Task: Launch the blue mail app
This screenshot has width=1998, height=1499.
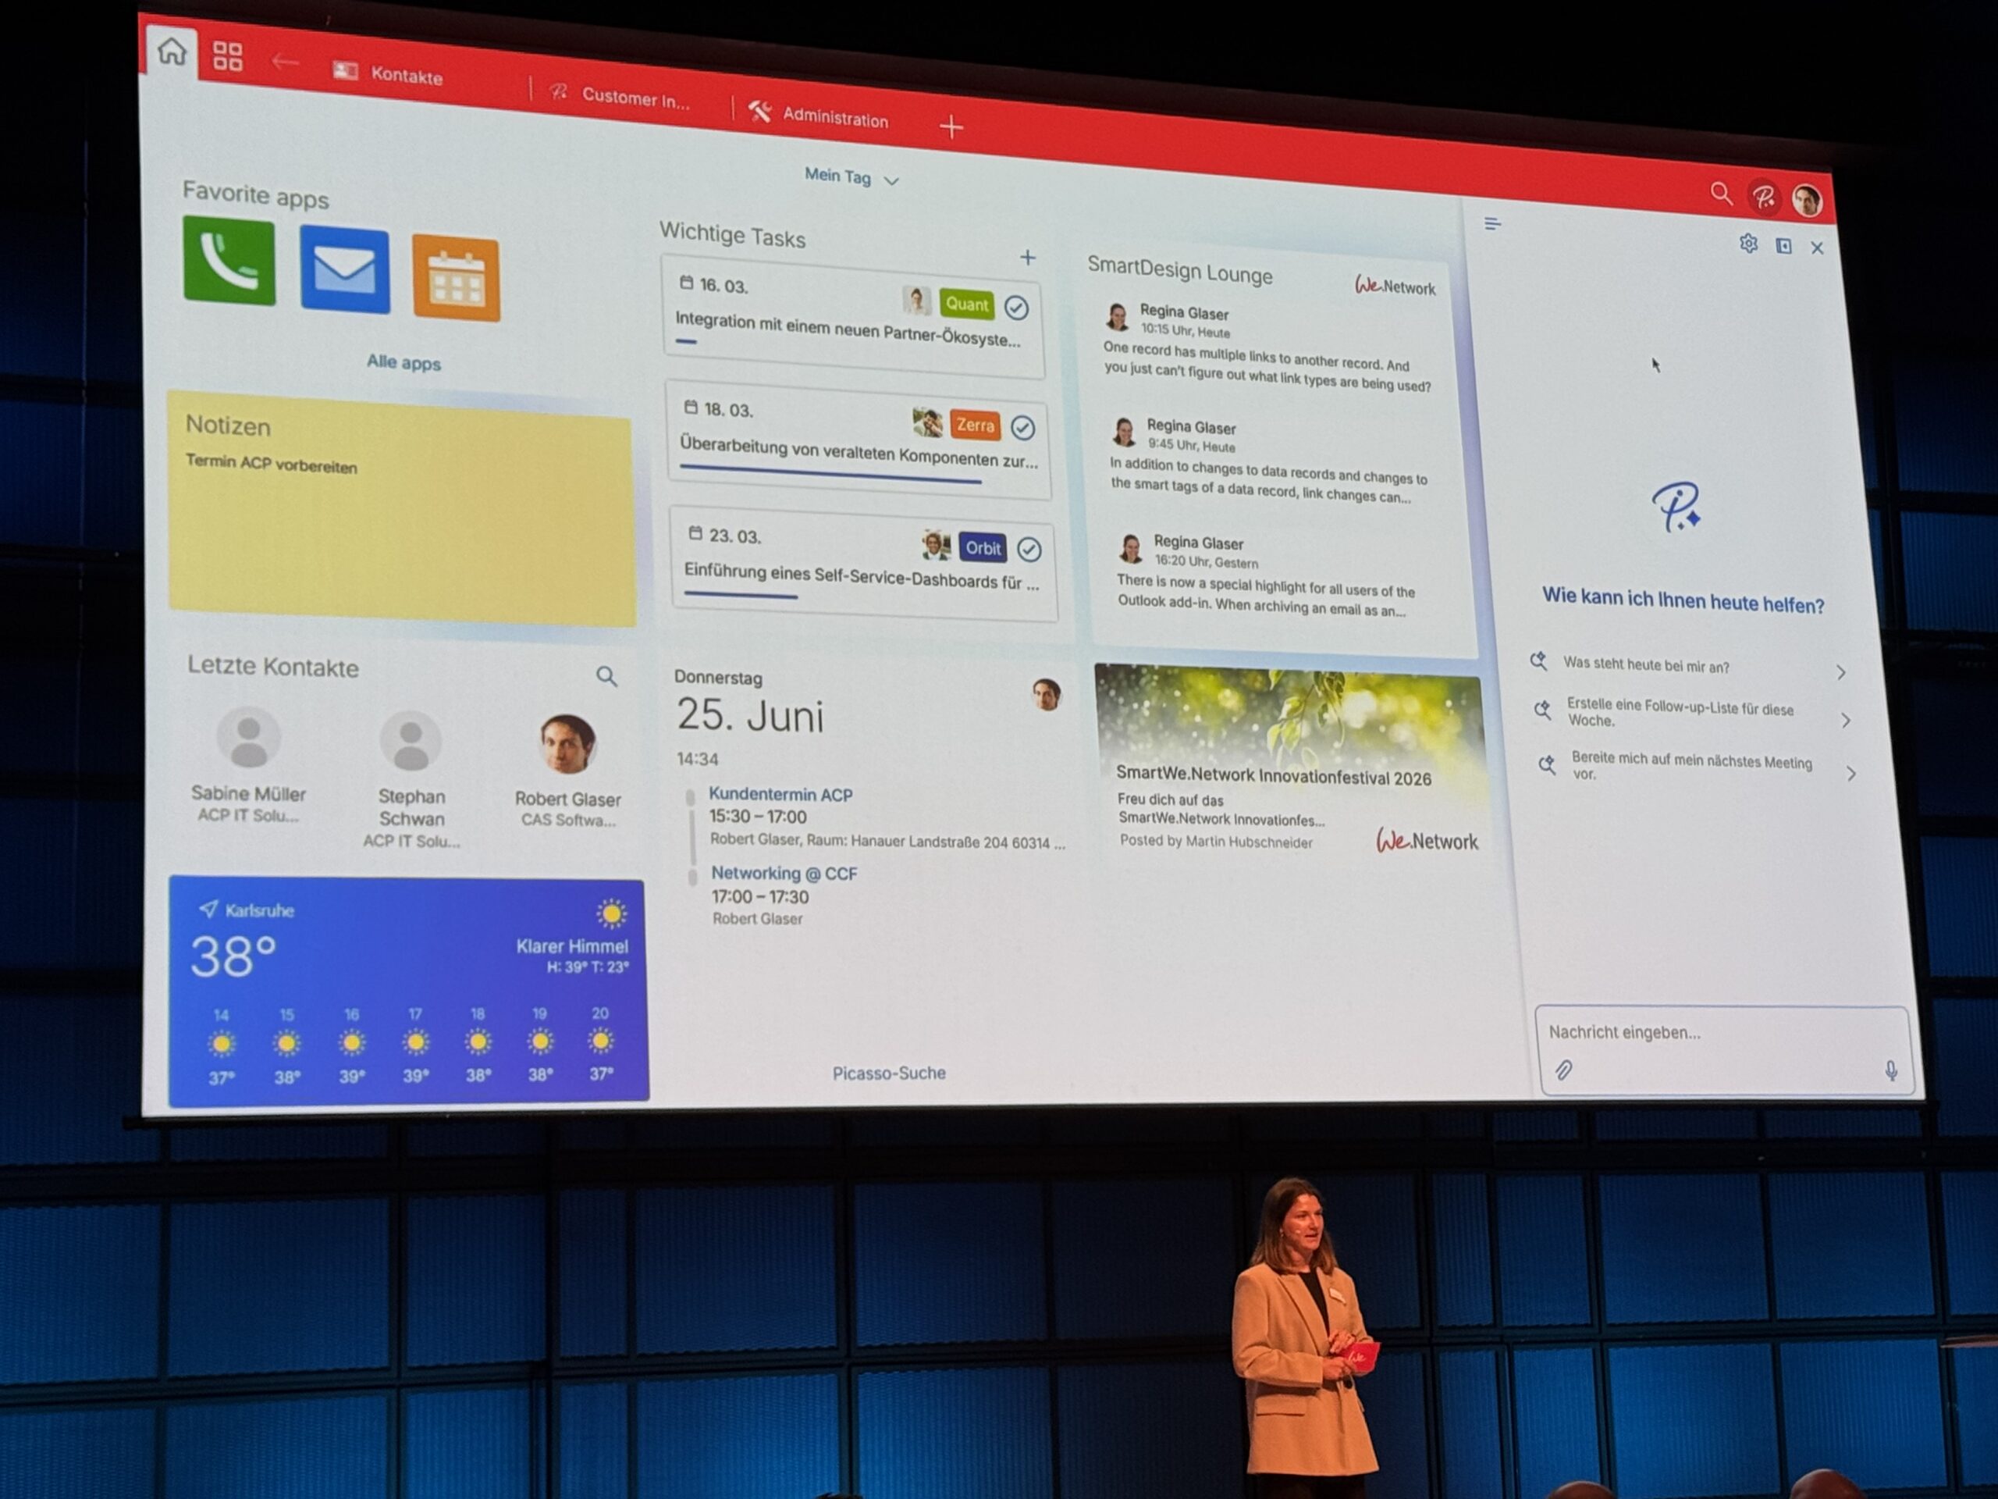Action: (345, 270)
